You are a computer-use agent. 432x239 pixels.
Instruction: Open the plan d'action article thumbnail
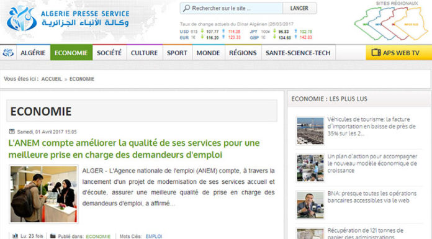tap(310, 168)
